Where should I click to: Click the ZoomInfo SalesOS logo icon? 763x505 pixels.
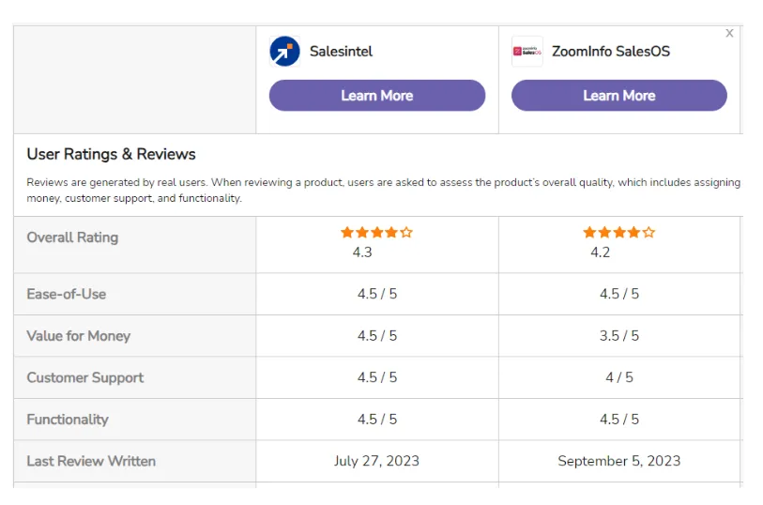tap(527, 51)
